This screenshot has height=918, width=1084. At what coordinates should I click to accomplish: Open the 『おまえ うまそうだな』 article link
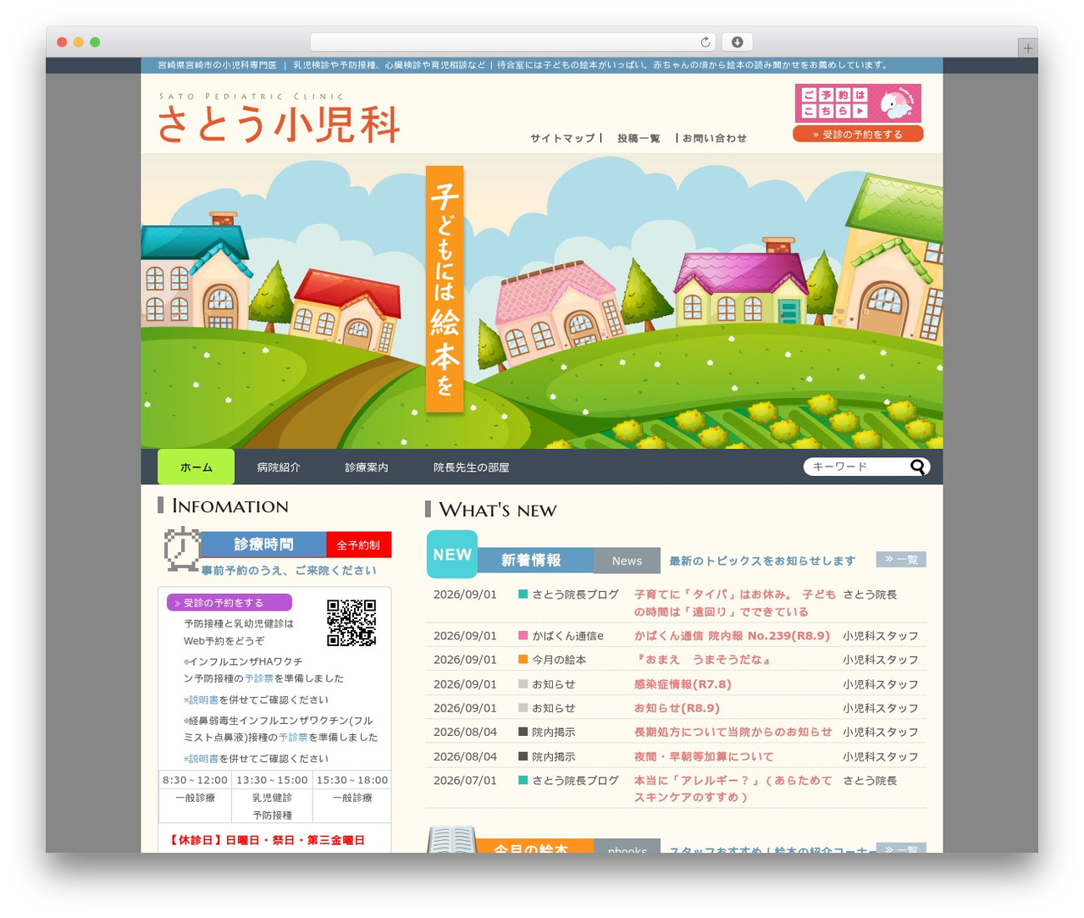pos(703,660)
